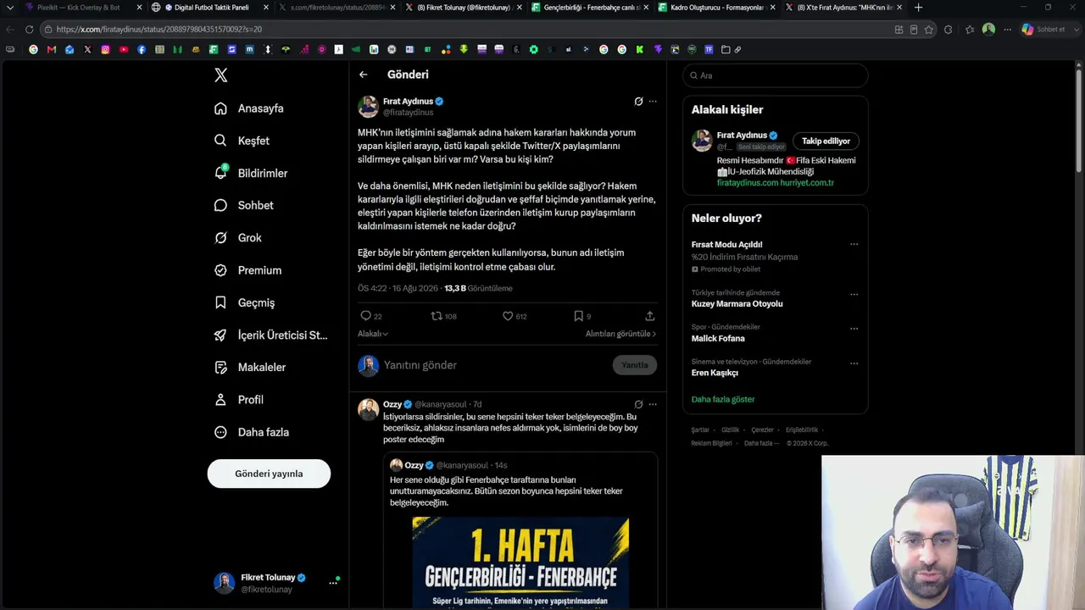Open the Gençlerbirliği - Fenerbahçe poster image
This screenshot has width=1085, height=610.
pos(520,563)
